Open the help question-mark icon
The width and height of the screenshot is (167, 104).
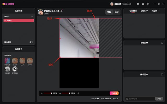(x=148, y=4)
